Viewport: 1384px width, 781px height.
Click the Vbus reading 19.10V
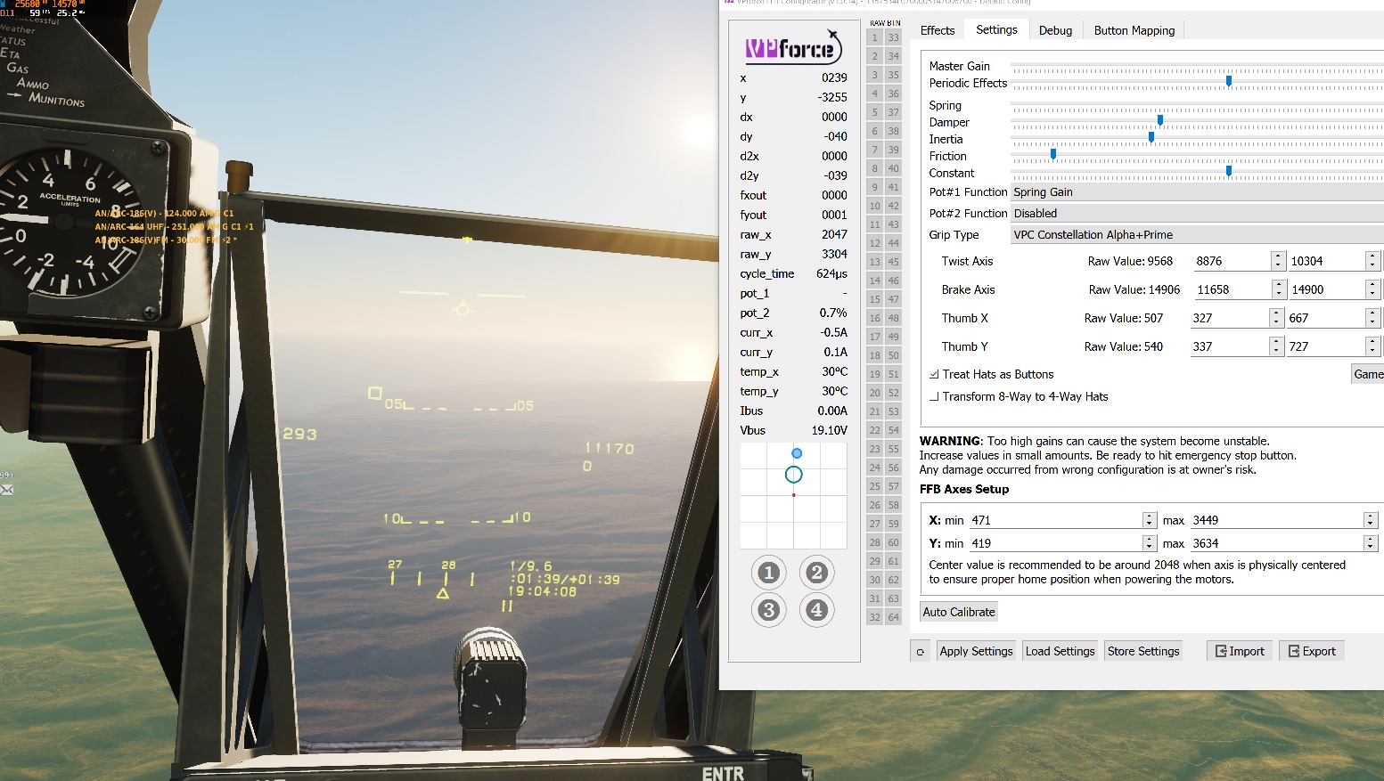829,431
